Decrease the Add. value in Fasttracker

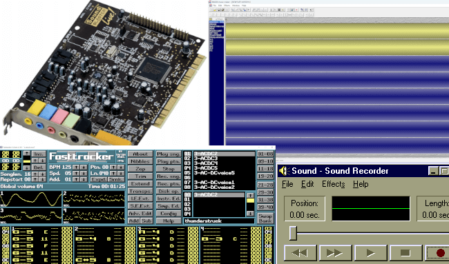[84, 179]
